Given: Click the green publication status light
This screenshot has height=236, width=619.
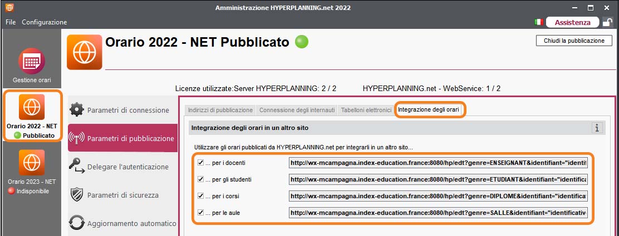Looking at the screenshot, I should pyautogui.click(x=302, y=42).
